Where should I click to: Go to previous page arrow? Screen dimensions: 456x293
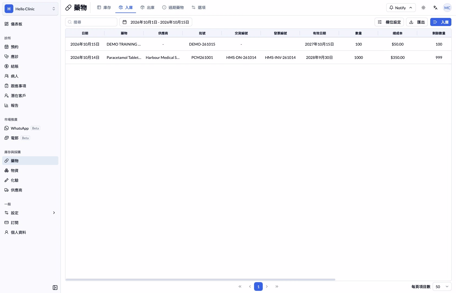click(x=250, y=286)
